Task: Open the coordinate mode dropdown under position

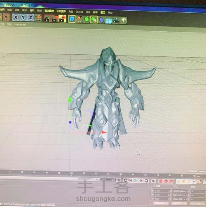Action: click(x=161, y=203)
